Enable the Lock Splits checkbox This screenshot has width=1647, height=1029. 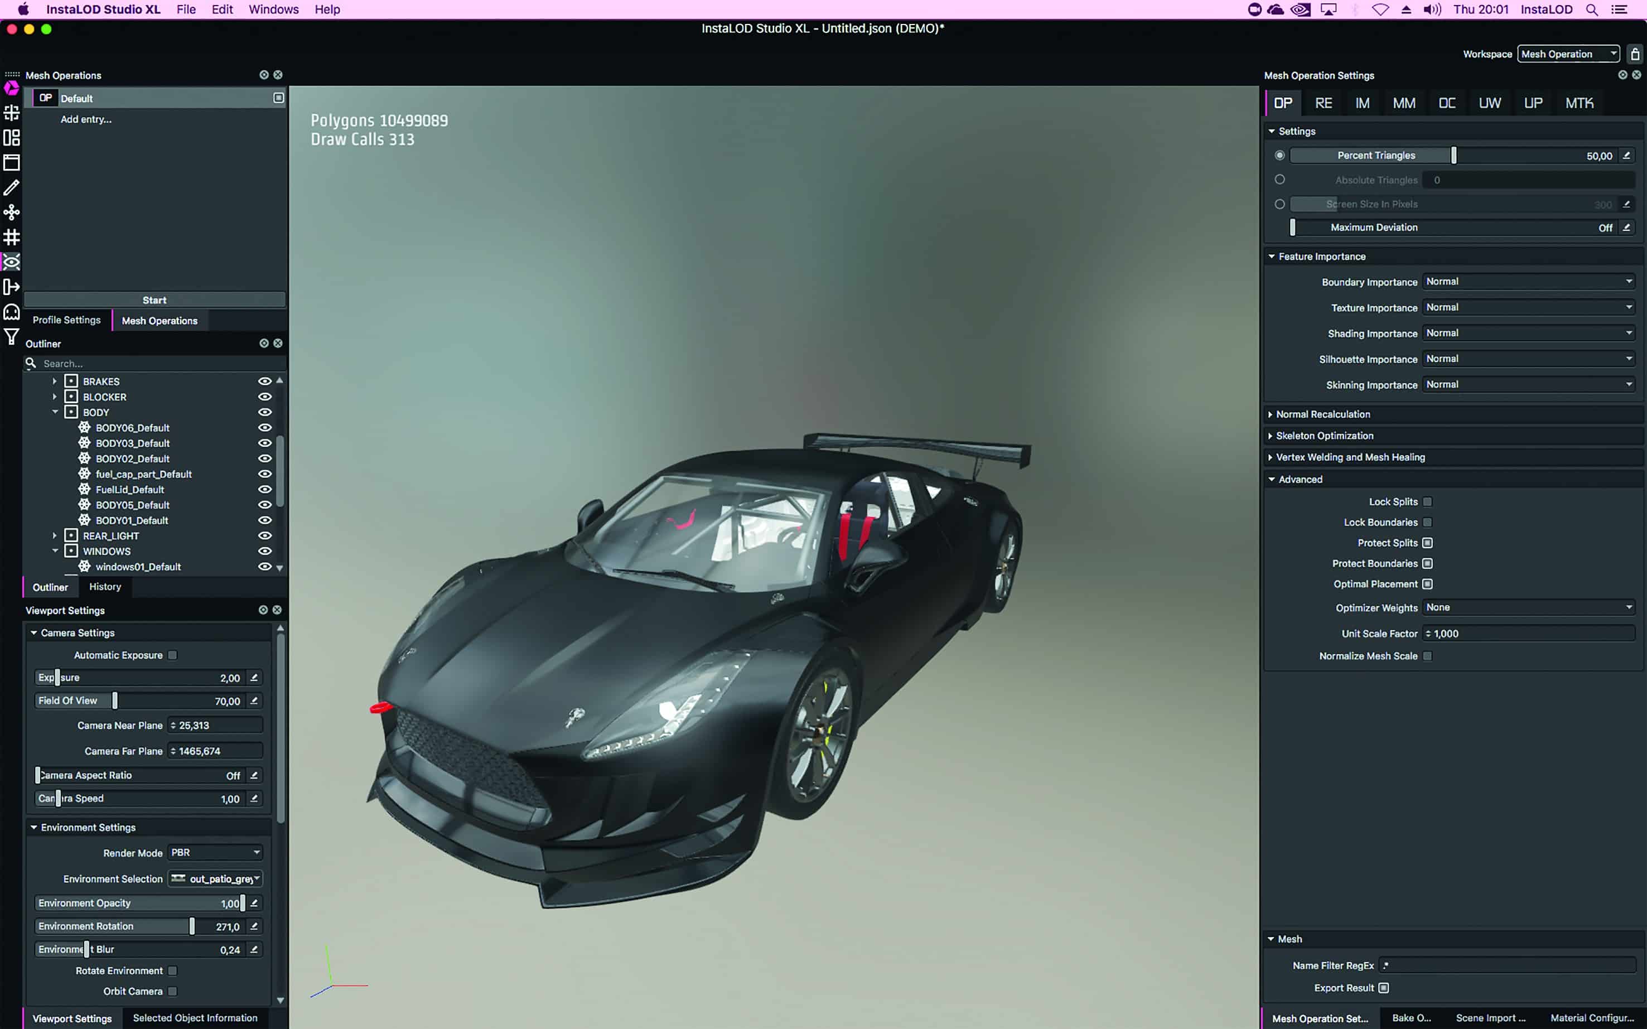tap(1428, 503)
